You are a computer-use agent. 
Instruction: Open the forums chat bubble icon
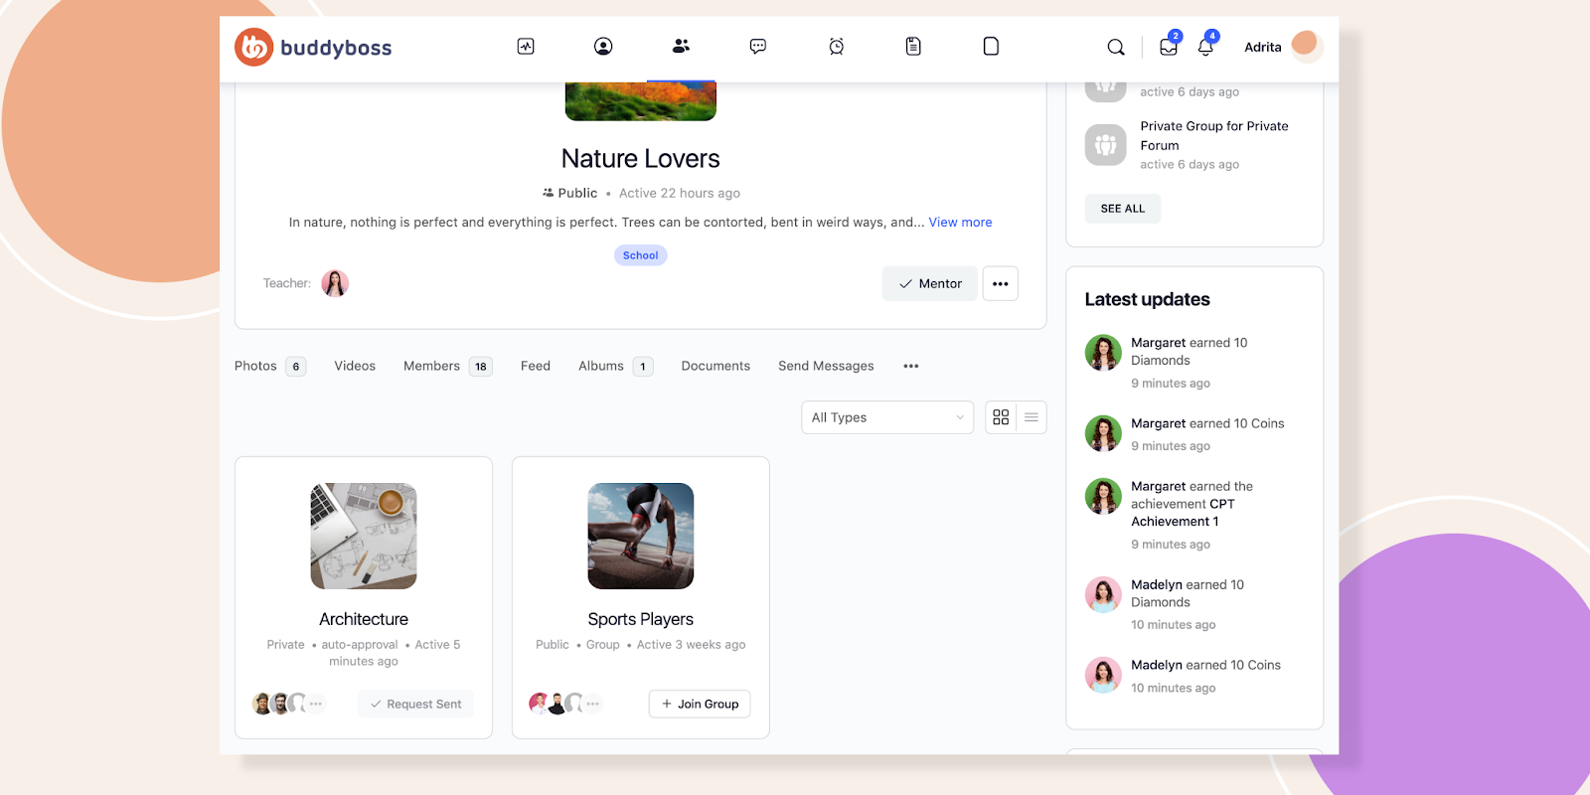click(x=758, y=46)
